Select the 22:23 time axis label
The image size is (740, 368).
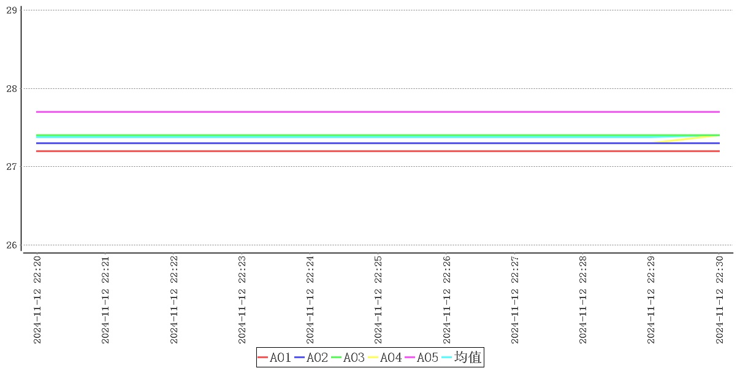(x=242, y=299)
